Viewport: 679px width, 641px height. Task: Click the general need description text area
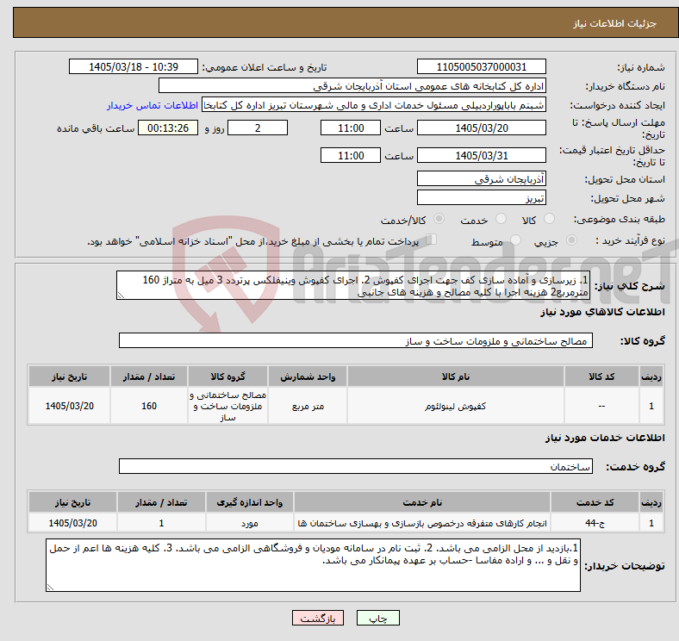(353, 285)
